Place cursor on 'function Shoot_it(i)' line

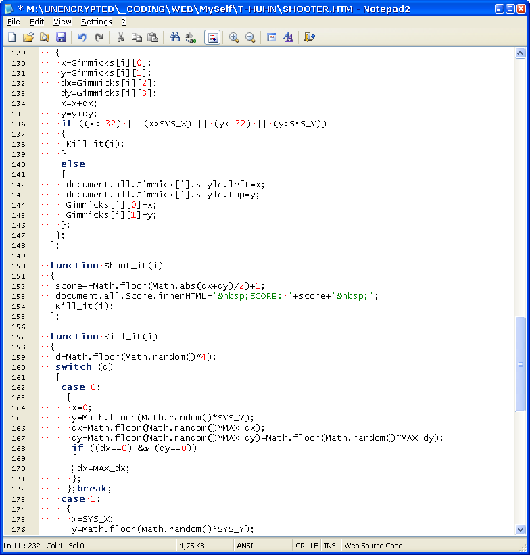(x=106, y=266)
